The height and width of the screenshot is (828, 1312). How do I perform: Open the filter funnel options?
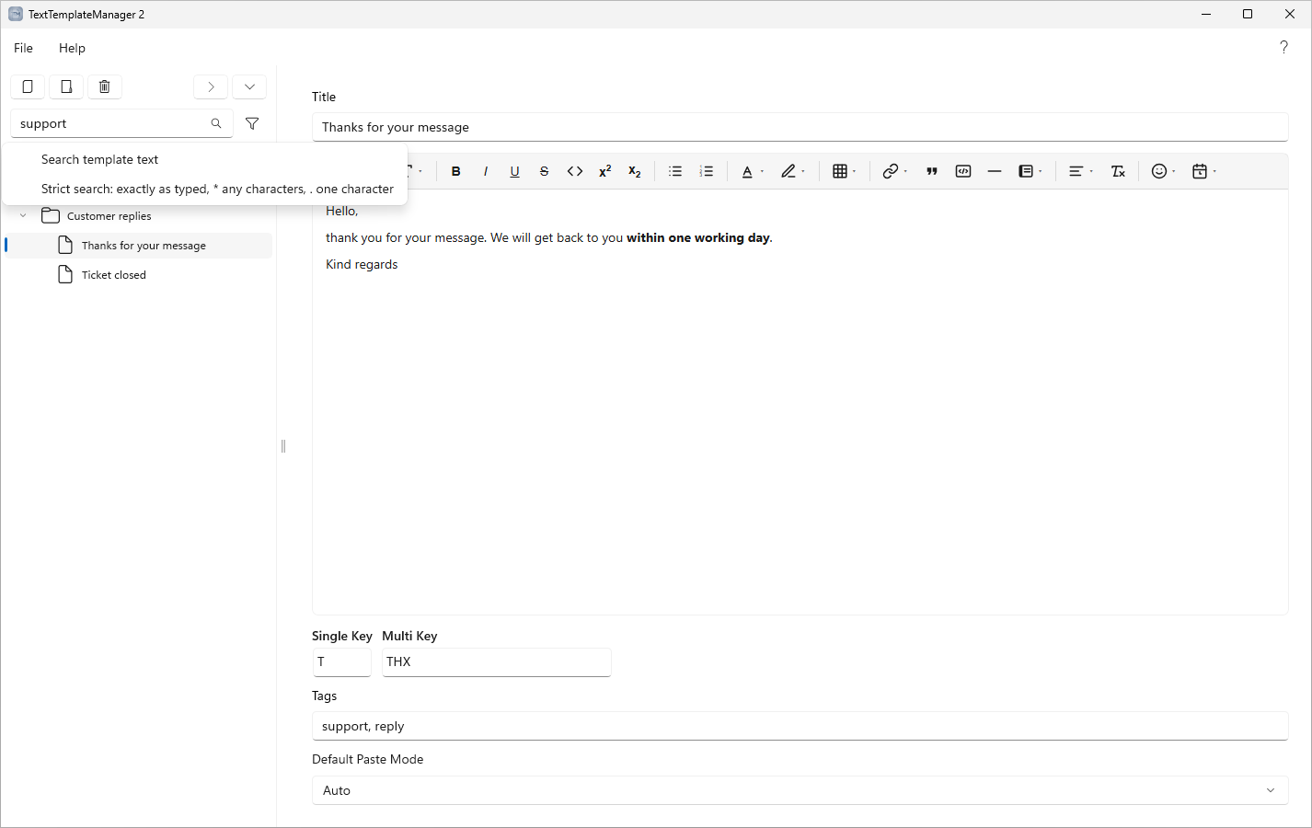(x=252, y=123)
